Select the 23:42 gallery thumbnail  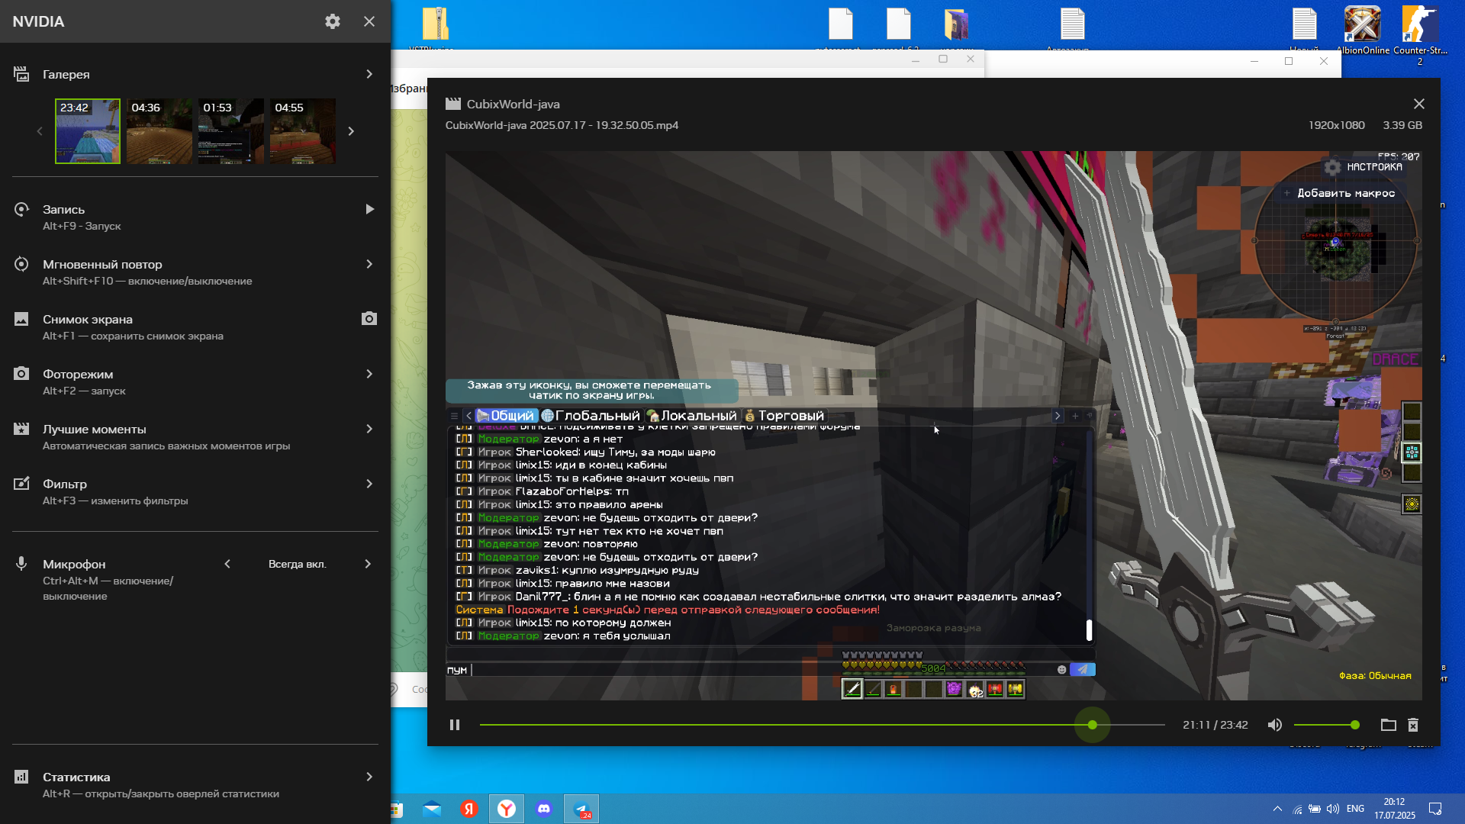[88, 131]
